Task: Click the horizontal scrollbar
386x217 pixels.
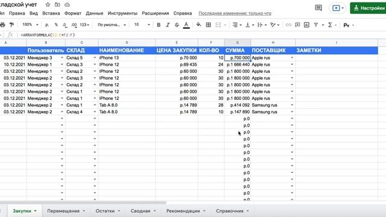Action: 83,203
